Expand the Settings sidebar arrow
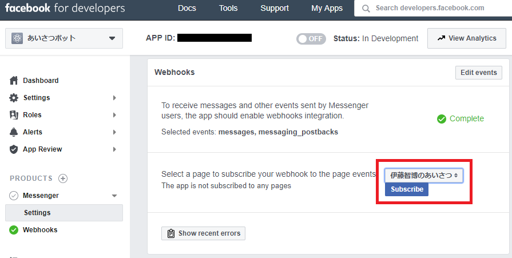 [x=114, y=98]
